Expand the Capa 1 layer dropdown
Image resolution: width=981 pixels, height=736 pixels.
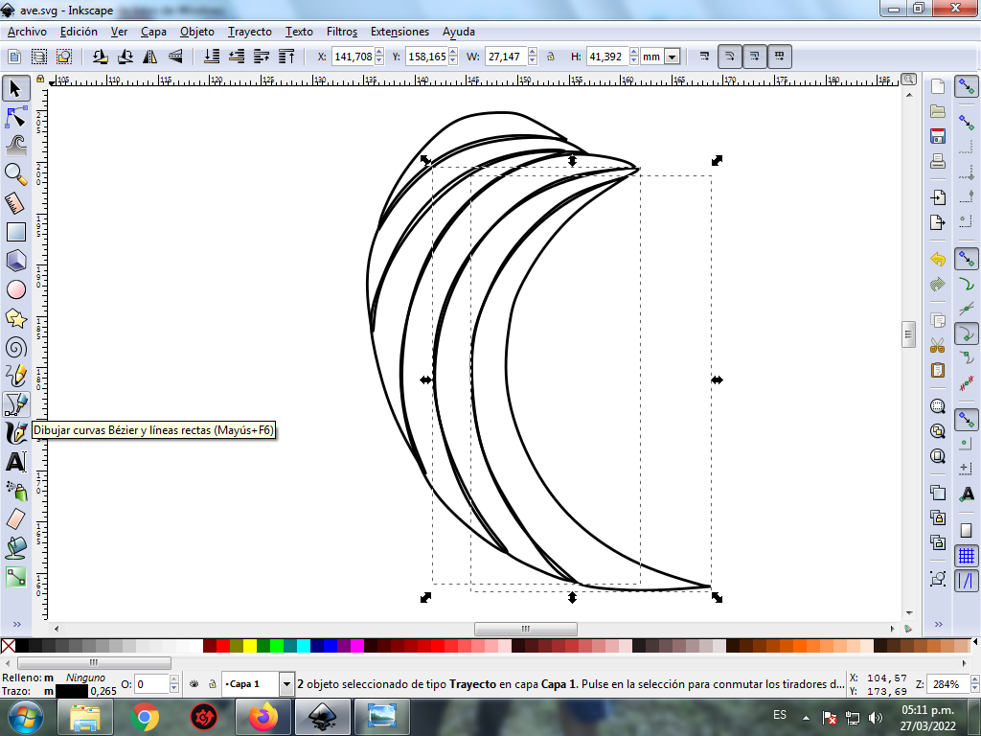pos(286,684)
